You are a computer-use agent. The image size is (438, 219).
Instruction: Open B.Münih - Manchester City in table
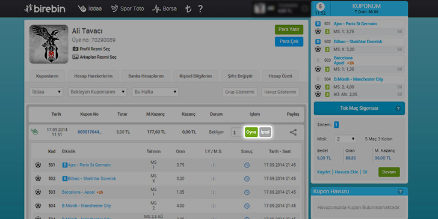click(86, 206)
